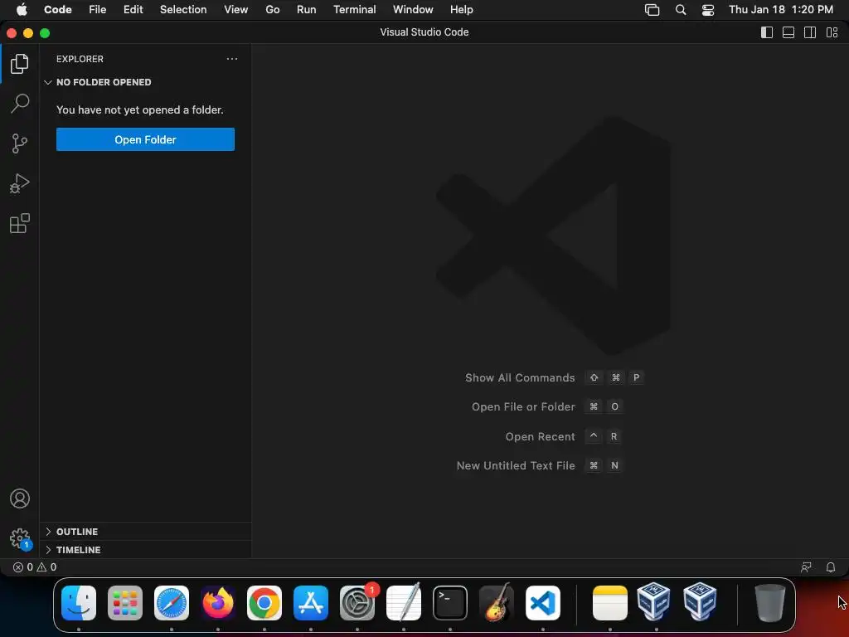This screenshot has width=849, height=637.
Task: Open Customize Layout icon in title bar
Action: [832, 32]
